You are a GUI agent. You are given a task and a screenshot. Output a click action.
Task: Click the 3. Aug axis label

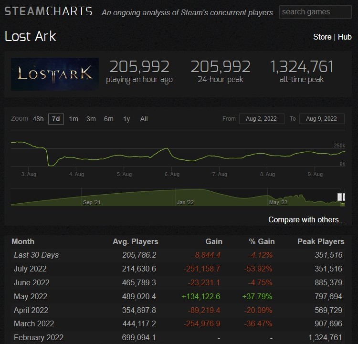coord(29,174)
